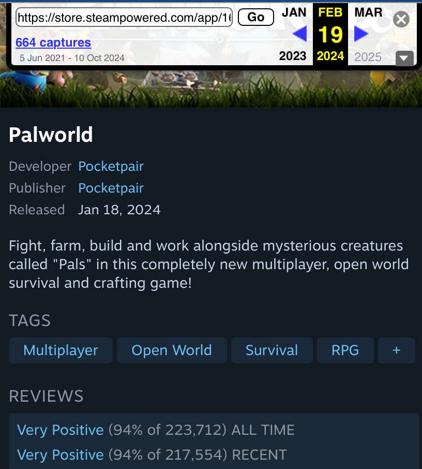Click the next capture blue arrow
Image resolution: width=422 pixels, height=469 pixels.
pyautogui.click(x=361, y=34)
